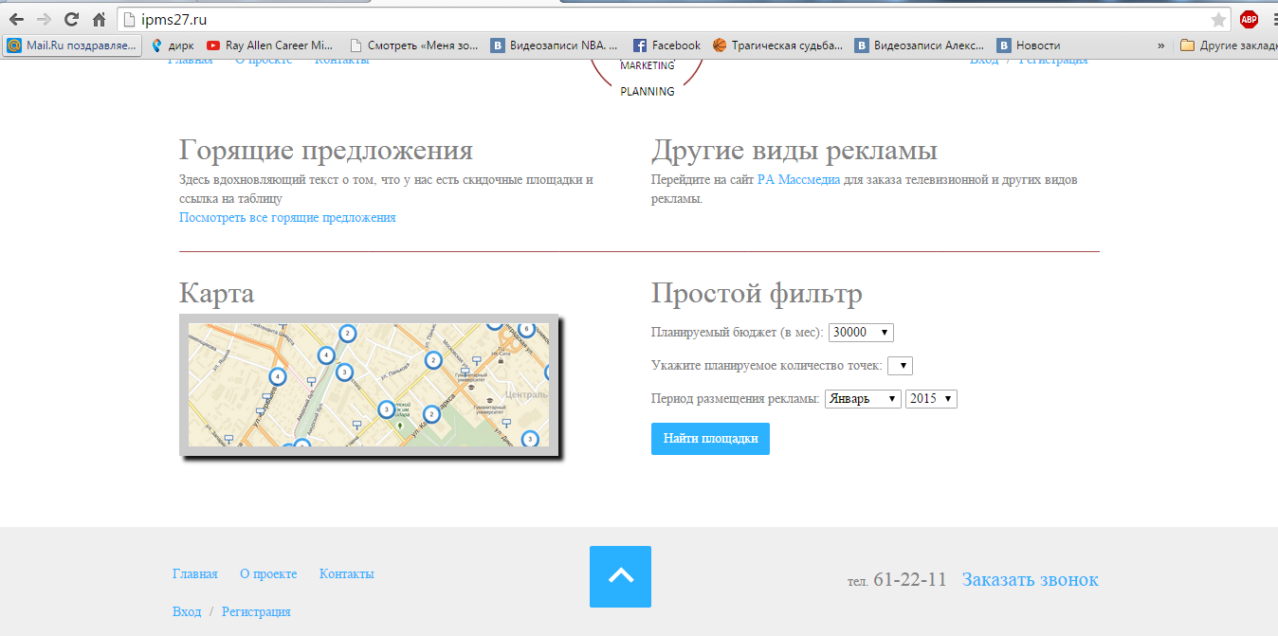Viewport: 1278px width, 636px height.
Task: Open the planned points count dropdown
Action: click(x=900, y=366)
